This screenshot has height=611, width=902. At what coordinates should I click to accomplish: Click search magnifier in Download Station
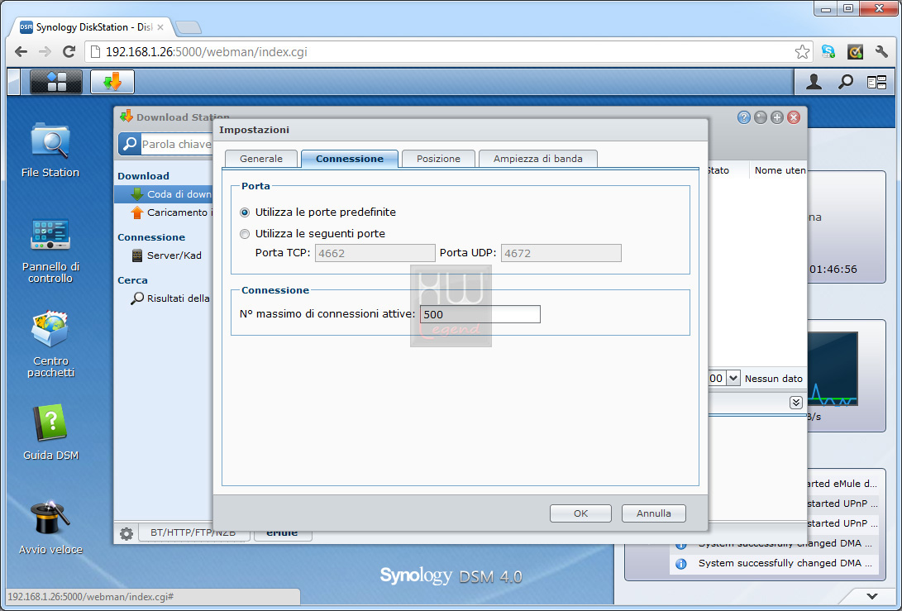pos(130,144)
